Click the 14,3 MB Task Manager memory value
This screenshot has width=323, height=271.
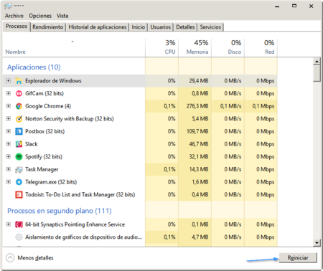pyautogui.click(x=199, y=169)
